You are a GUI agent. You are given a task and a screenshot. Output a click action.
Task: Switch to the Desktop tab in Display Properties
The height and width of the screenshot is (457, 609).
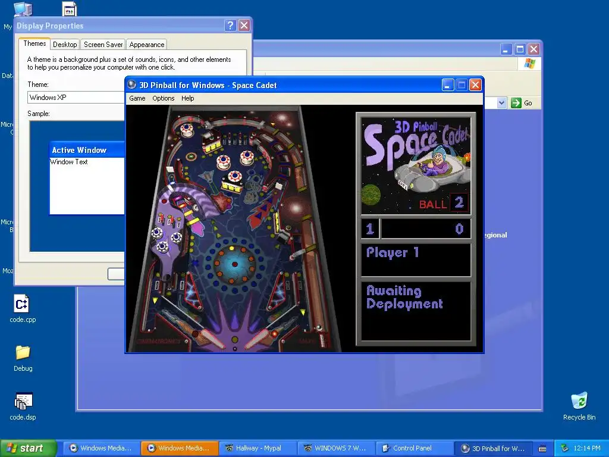pyautogui.click(x=65, y=44)
